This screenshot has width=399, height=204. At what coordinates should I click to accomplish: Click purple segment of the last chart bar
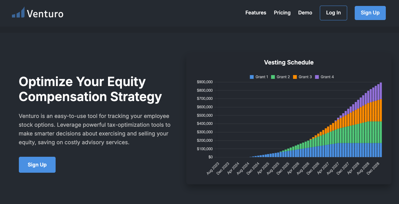(381, 91)
